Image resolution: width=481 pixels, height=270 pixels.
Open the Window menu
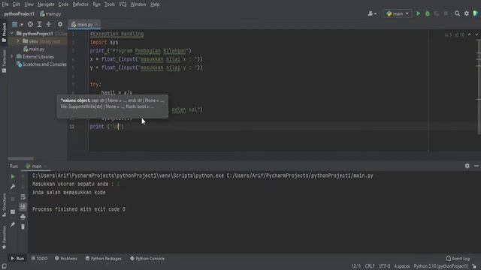pyautogui.click(x=138, y=4)
